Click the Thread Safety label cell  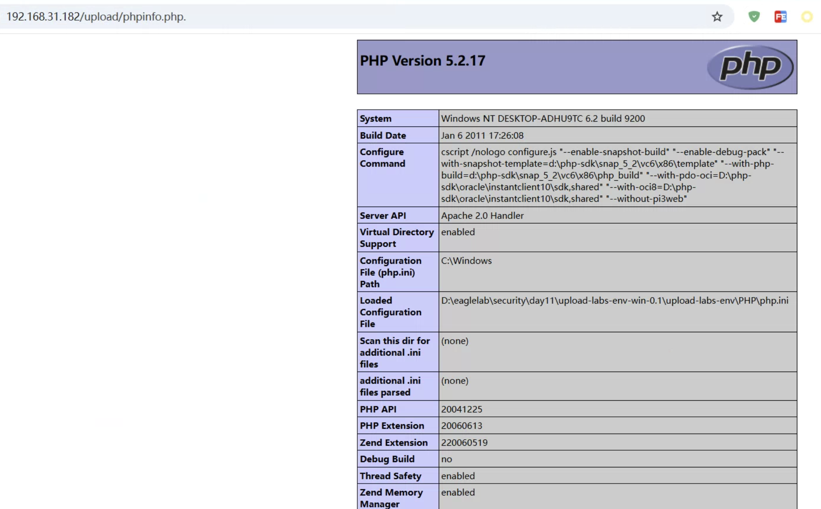tap(390, 476)
